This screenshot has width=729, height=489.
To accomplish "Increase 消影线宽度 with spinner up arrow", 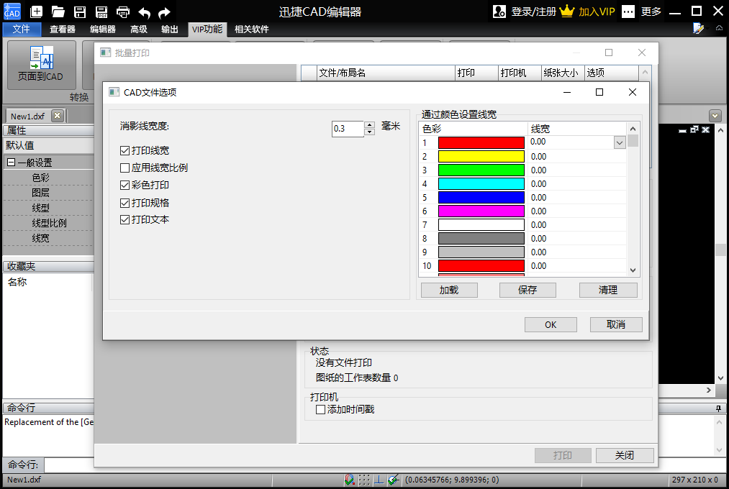I will (x=370, y=125).
